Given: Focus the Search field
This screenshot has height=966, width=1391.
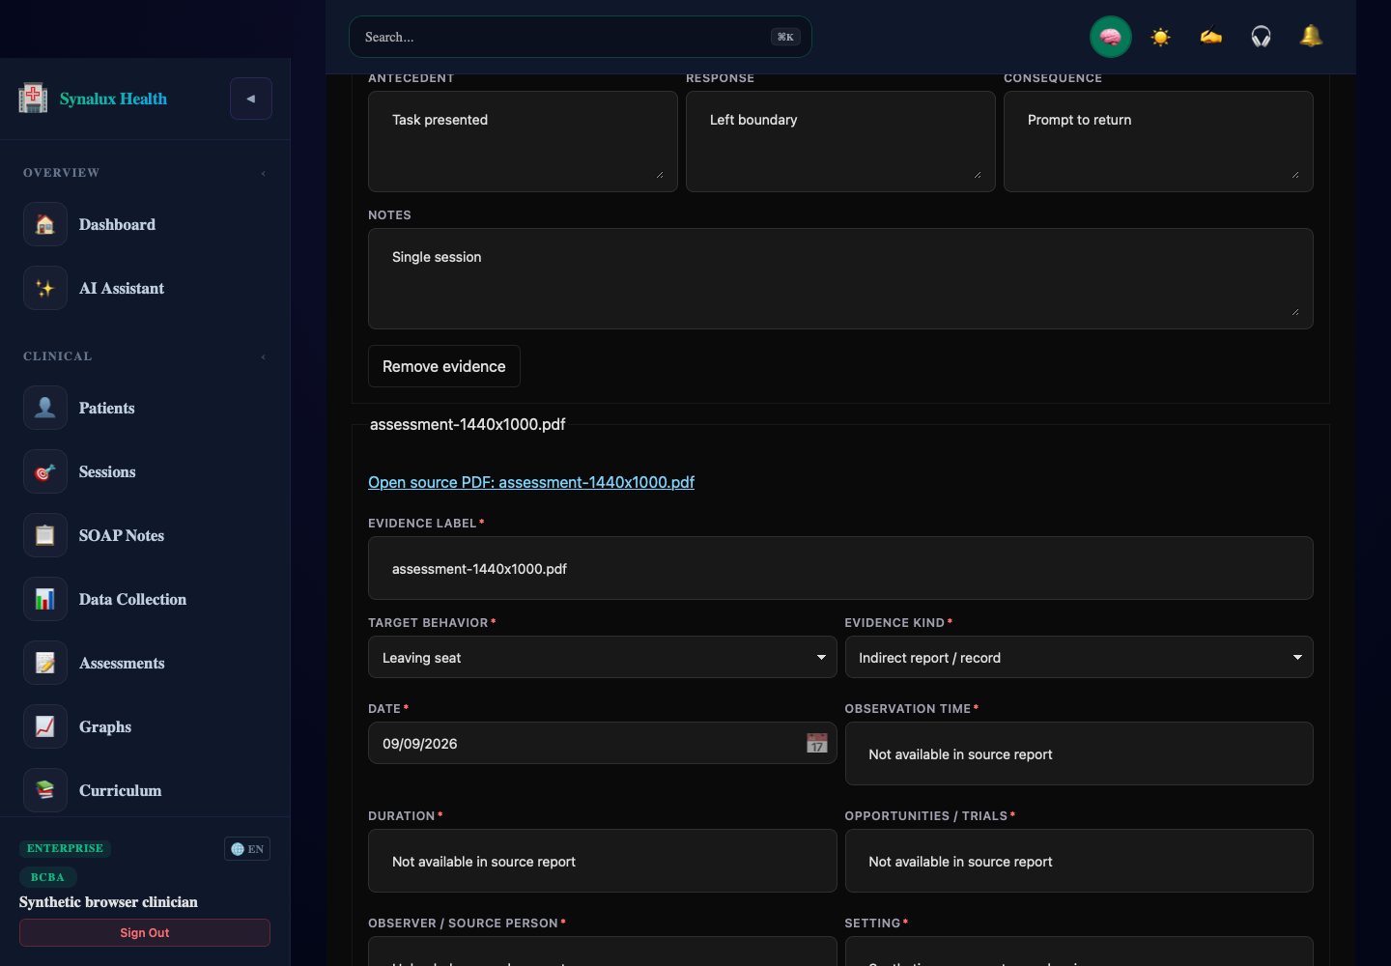Looking at the screenshot, I should pos(580,37).
